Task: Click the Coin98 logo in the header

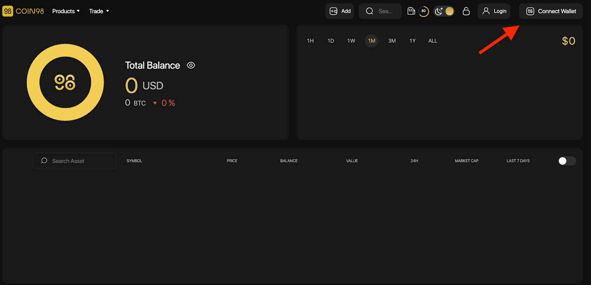Action: (x=23, y=11)
